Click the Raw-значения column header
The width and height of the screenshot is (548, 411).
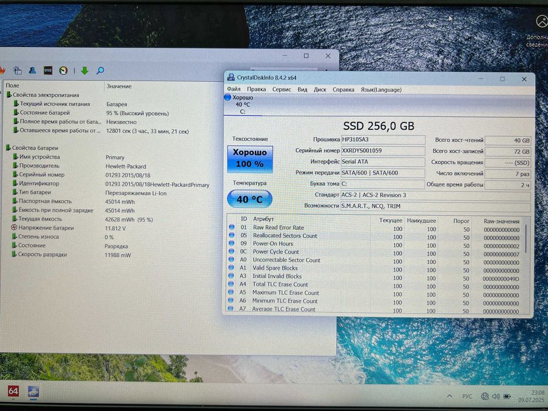tap(502, 221)
